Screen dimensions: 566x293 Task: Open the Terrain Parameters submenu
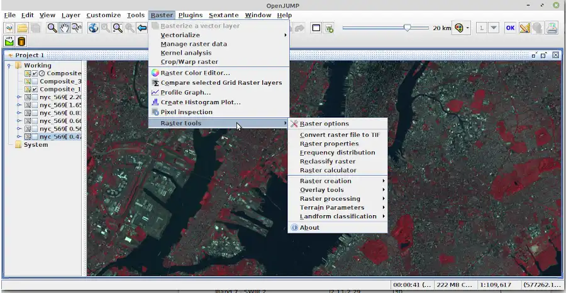tap(338, 208)
